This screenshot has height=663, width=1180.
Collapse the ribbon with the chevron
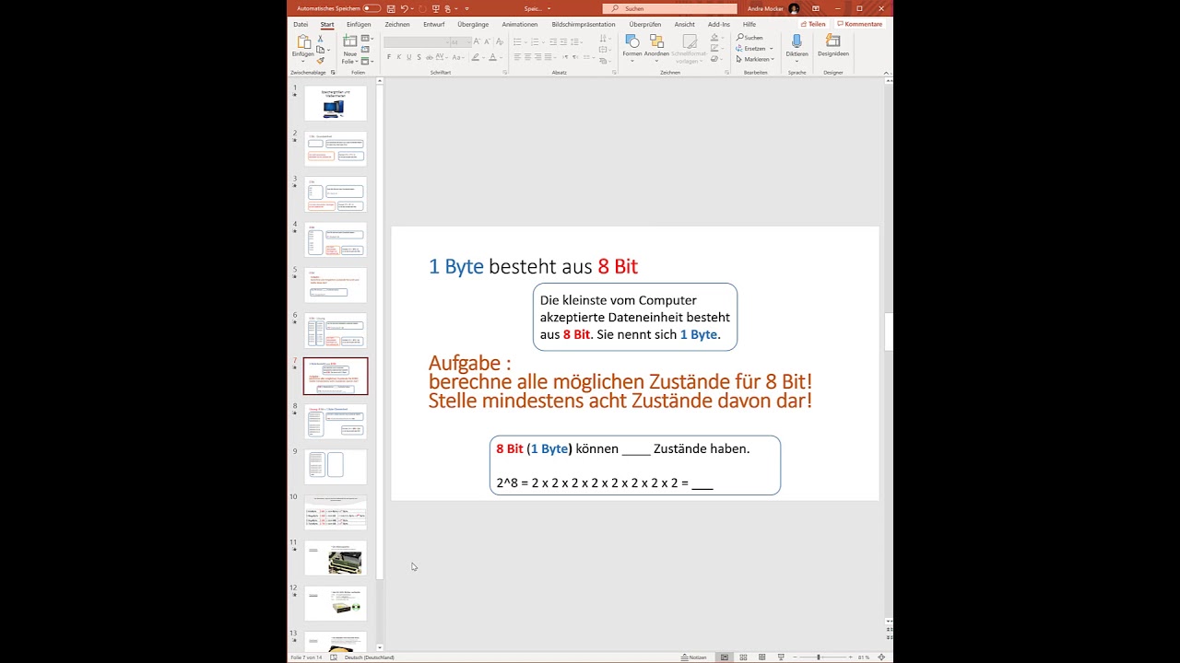887,72
